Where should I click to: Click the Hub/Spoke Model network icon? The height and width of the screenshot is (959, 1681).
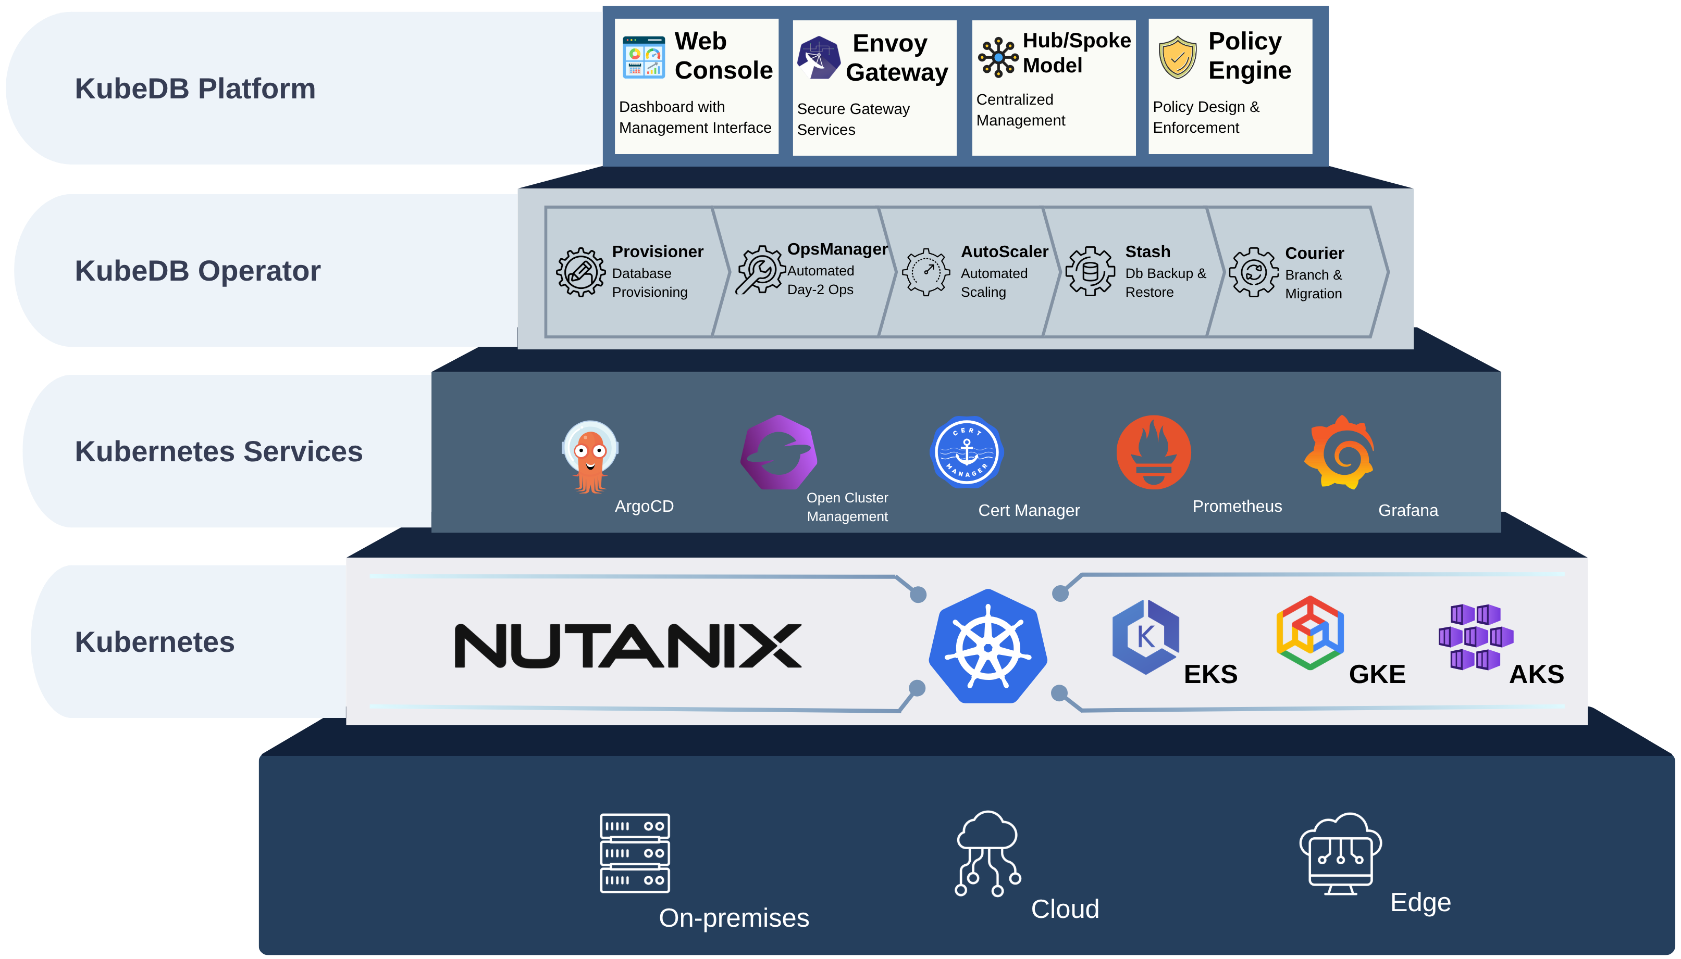tap(997, 57)
